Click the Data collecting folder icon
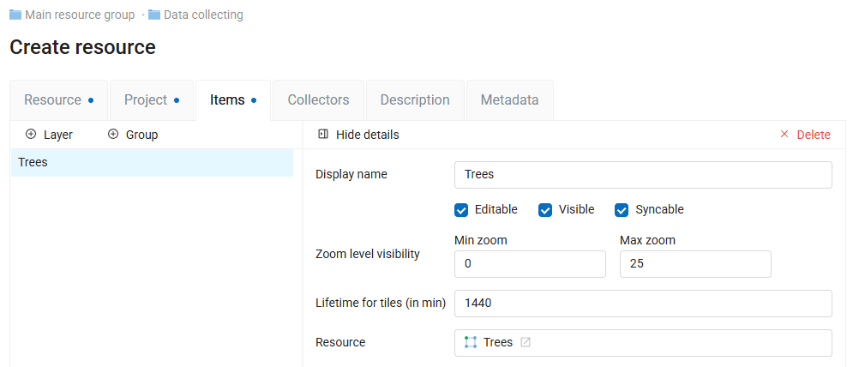The image size is (853, 367). pyautogui.click(x=154, y=15)
